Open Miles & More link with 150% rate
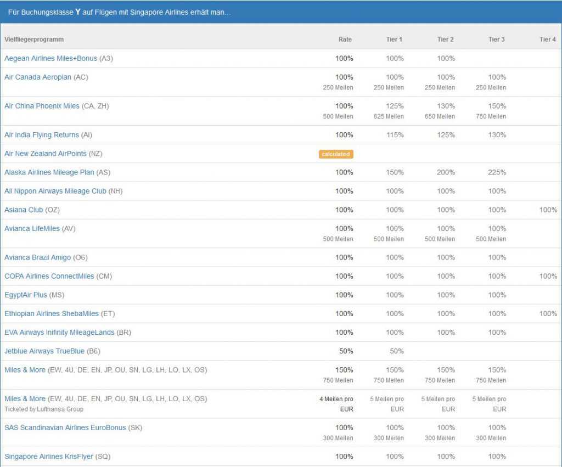 25,370
